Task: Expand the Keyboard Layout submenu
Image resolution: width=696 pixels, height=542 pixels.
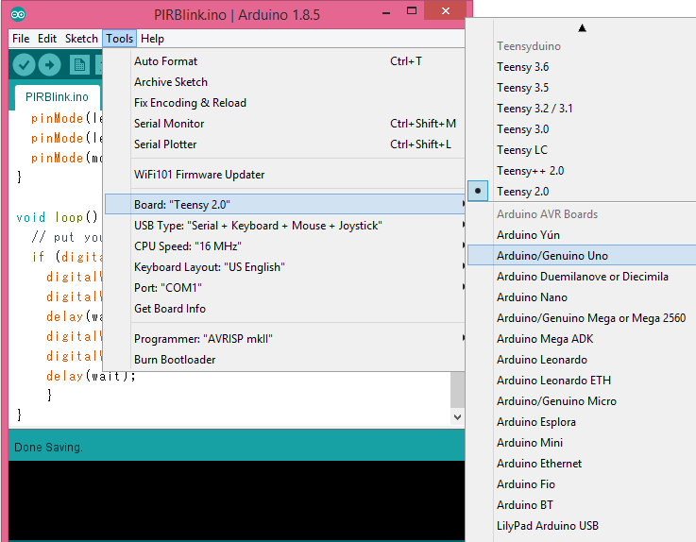Action: point(284,267)
